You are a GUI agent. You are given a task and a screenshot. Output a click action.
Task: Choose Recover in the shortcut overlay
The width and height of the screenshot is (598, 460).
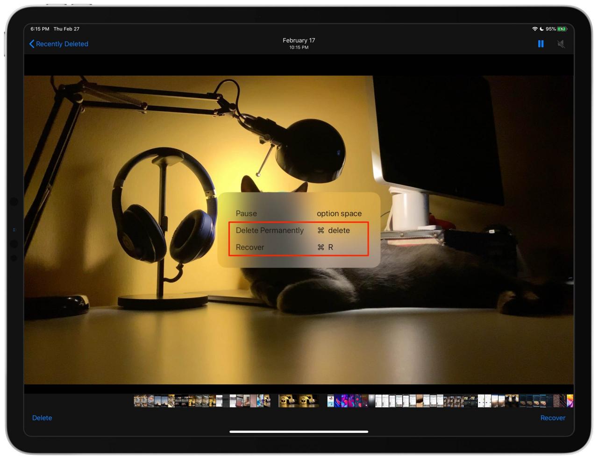(x=250, y=247)
